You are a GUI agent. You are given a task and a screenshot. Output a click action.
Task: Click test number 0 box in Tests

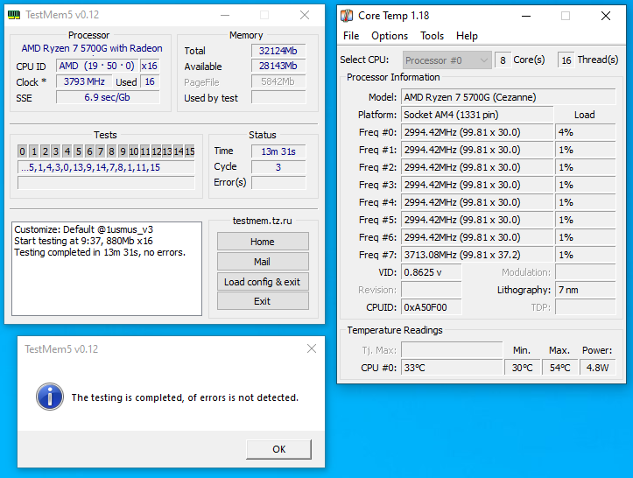(x=23, y=151)
